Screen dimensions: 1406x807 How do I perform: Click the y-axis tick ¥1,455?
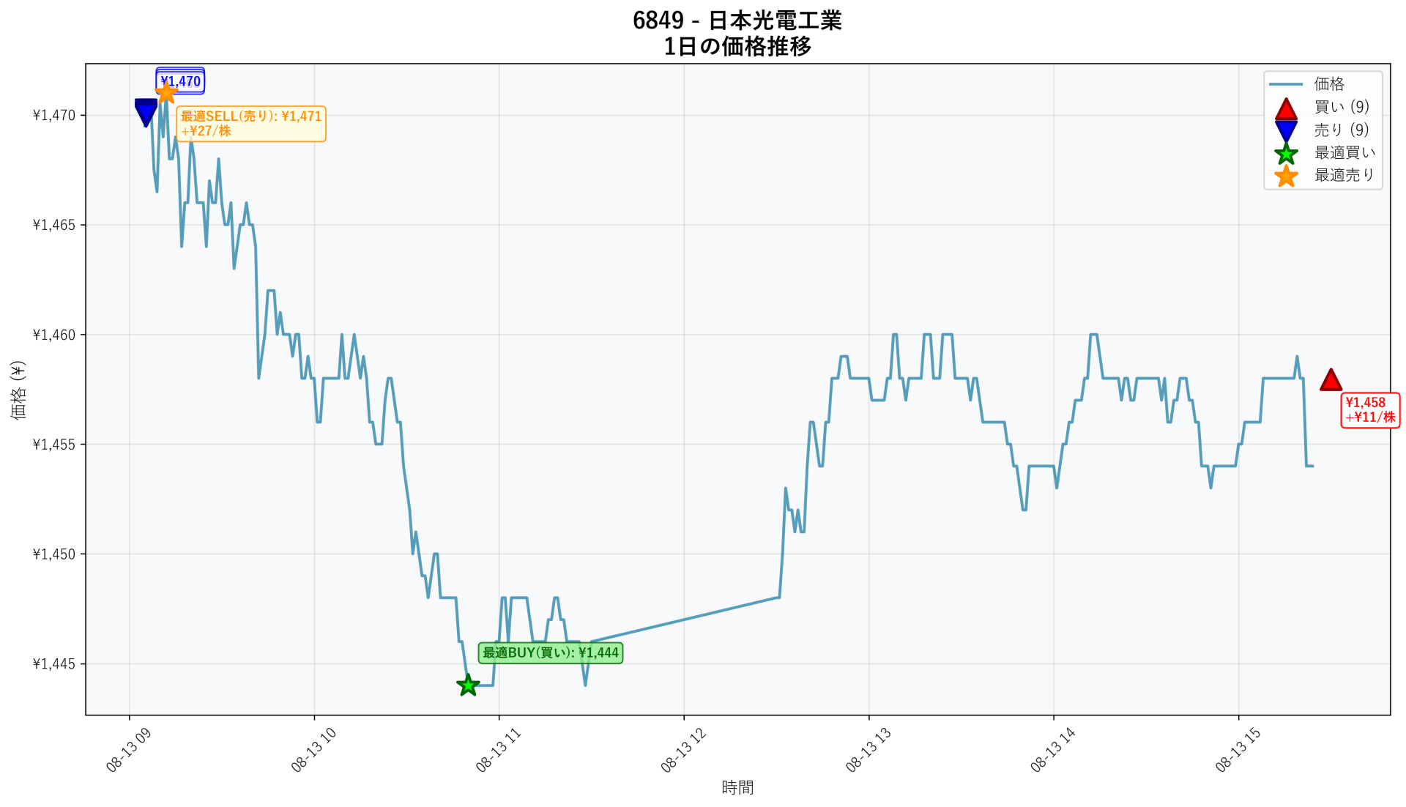point(54,445)
